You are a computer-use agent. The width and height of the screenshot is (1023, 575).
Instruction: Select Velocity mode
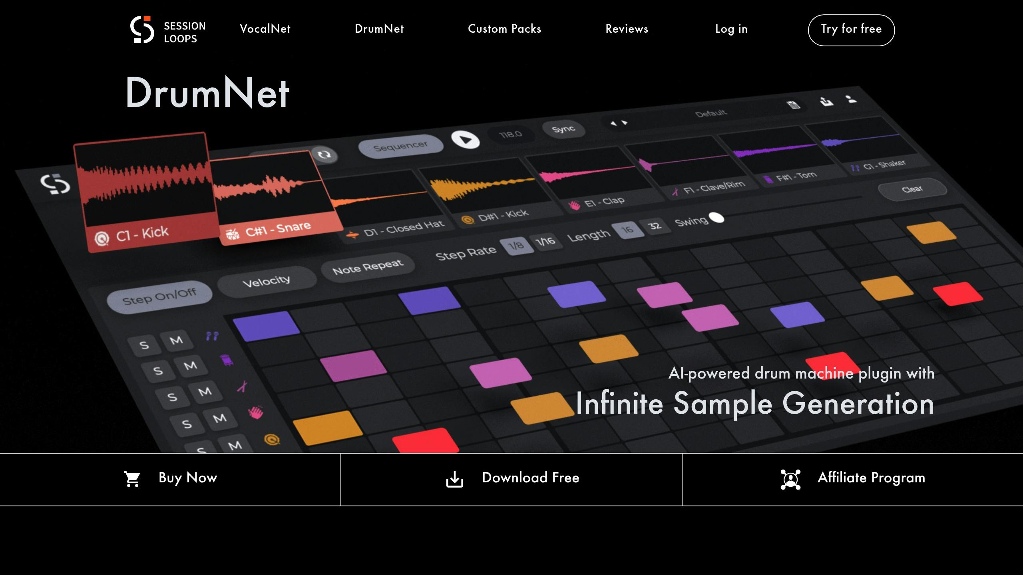(x=267, y=281)
